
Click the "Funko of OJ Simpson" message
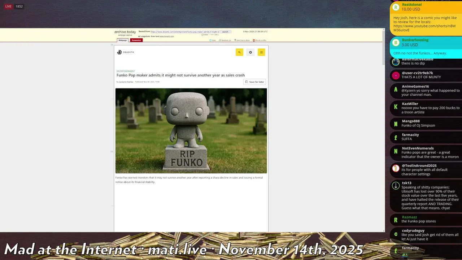pyautogui.click(x=418, y=126)
